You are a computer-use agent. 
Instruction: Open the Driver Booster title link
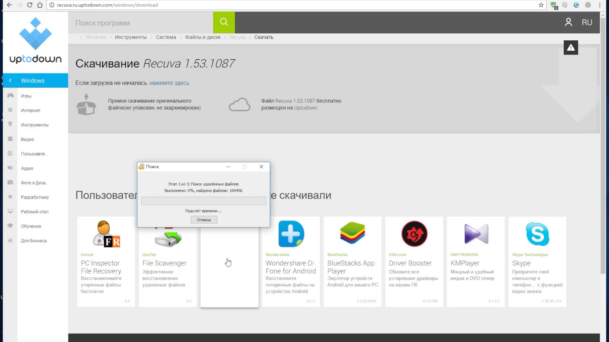410,263
